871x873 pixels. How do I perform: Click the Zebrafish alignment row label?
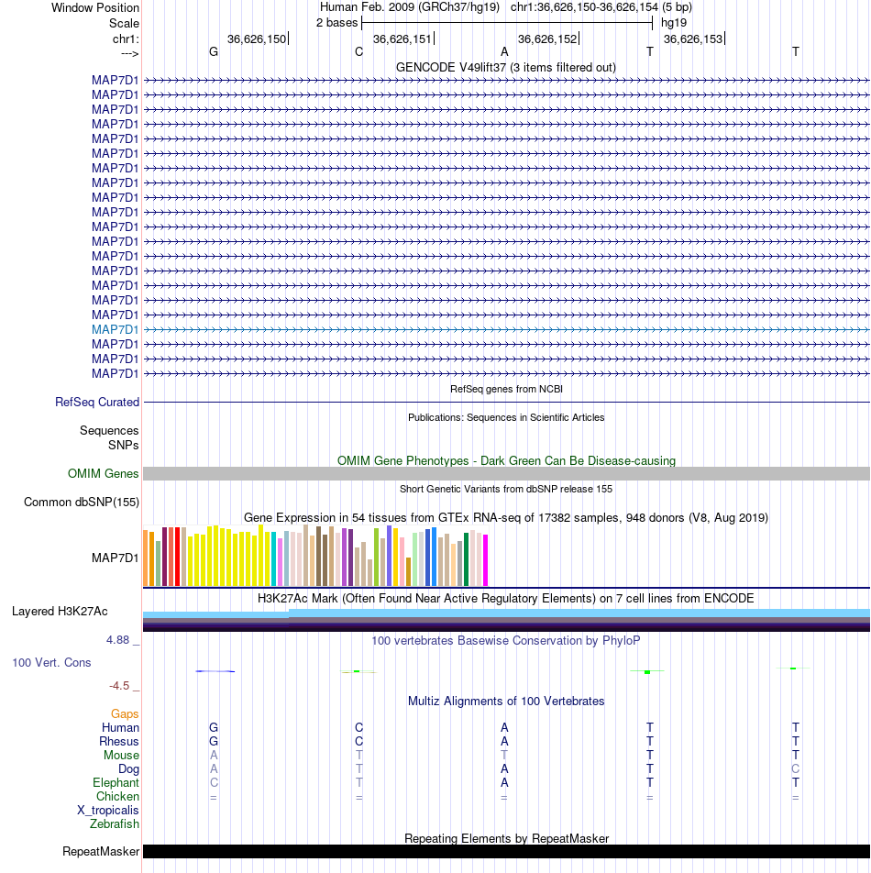[115, 824]
